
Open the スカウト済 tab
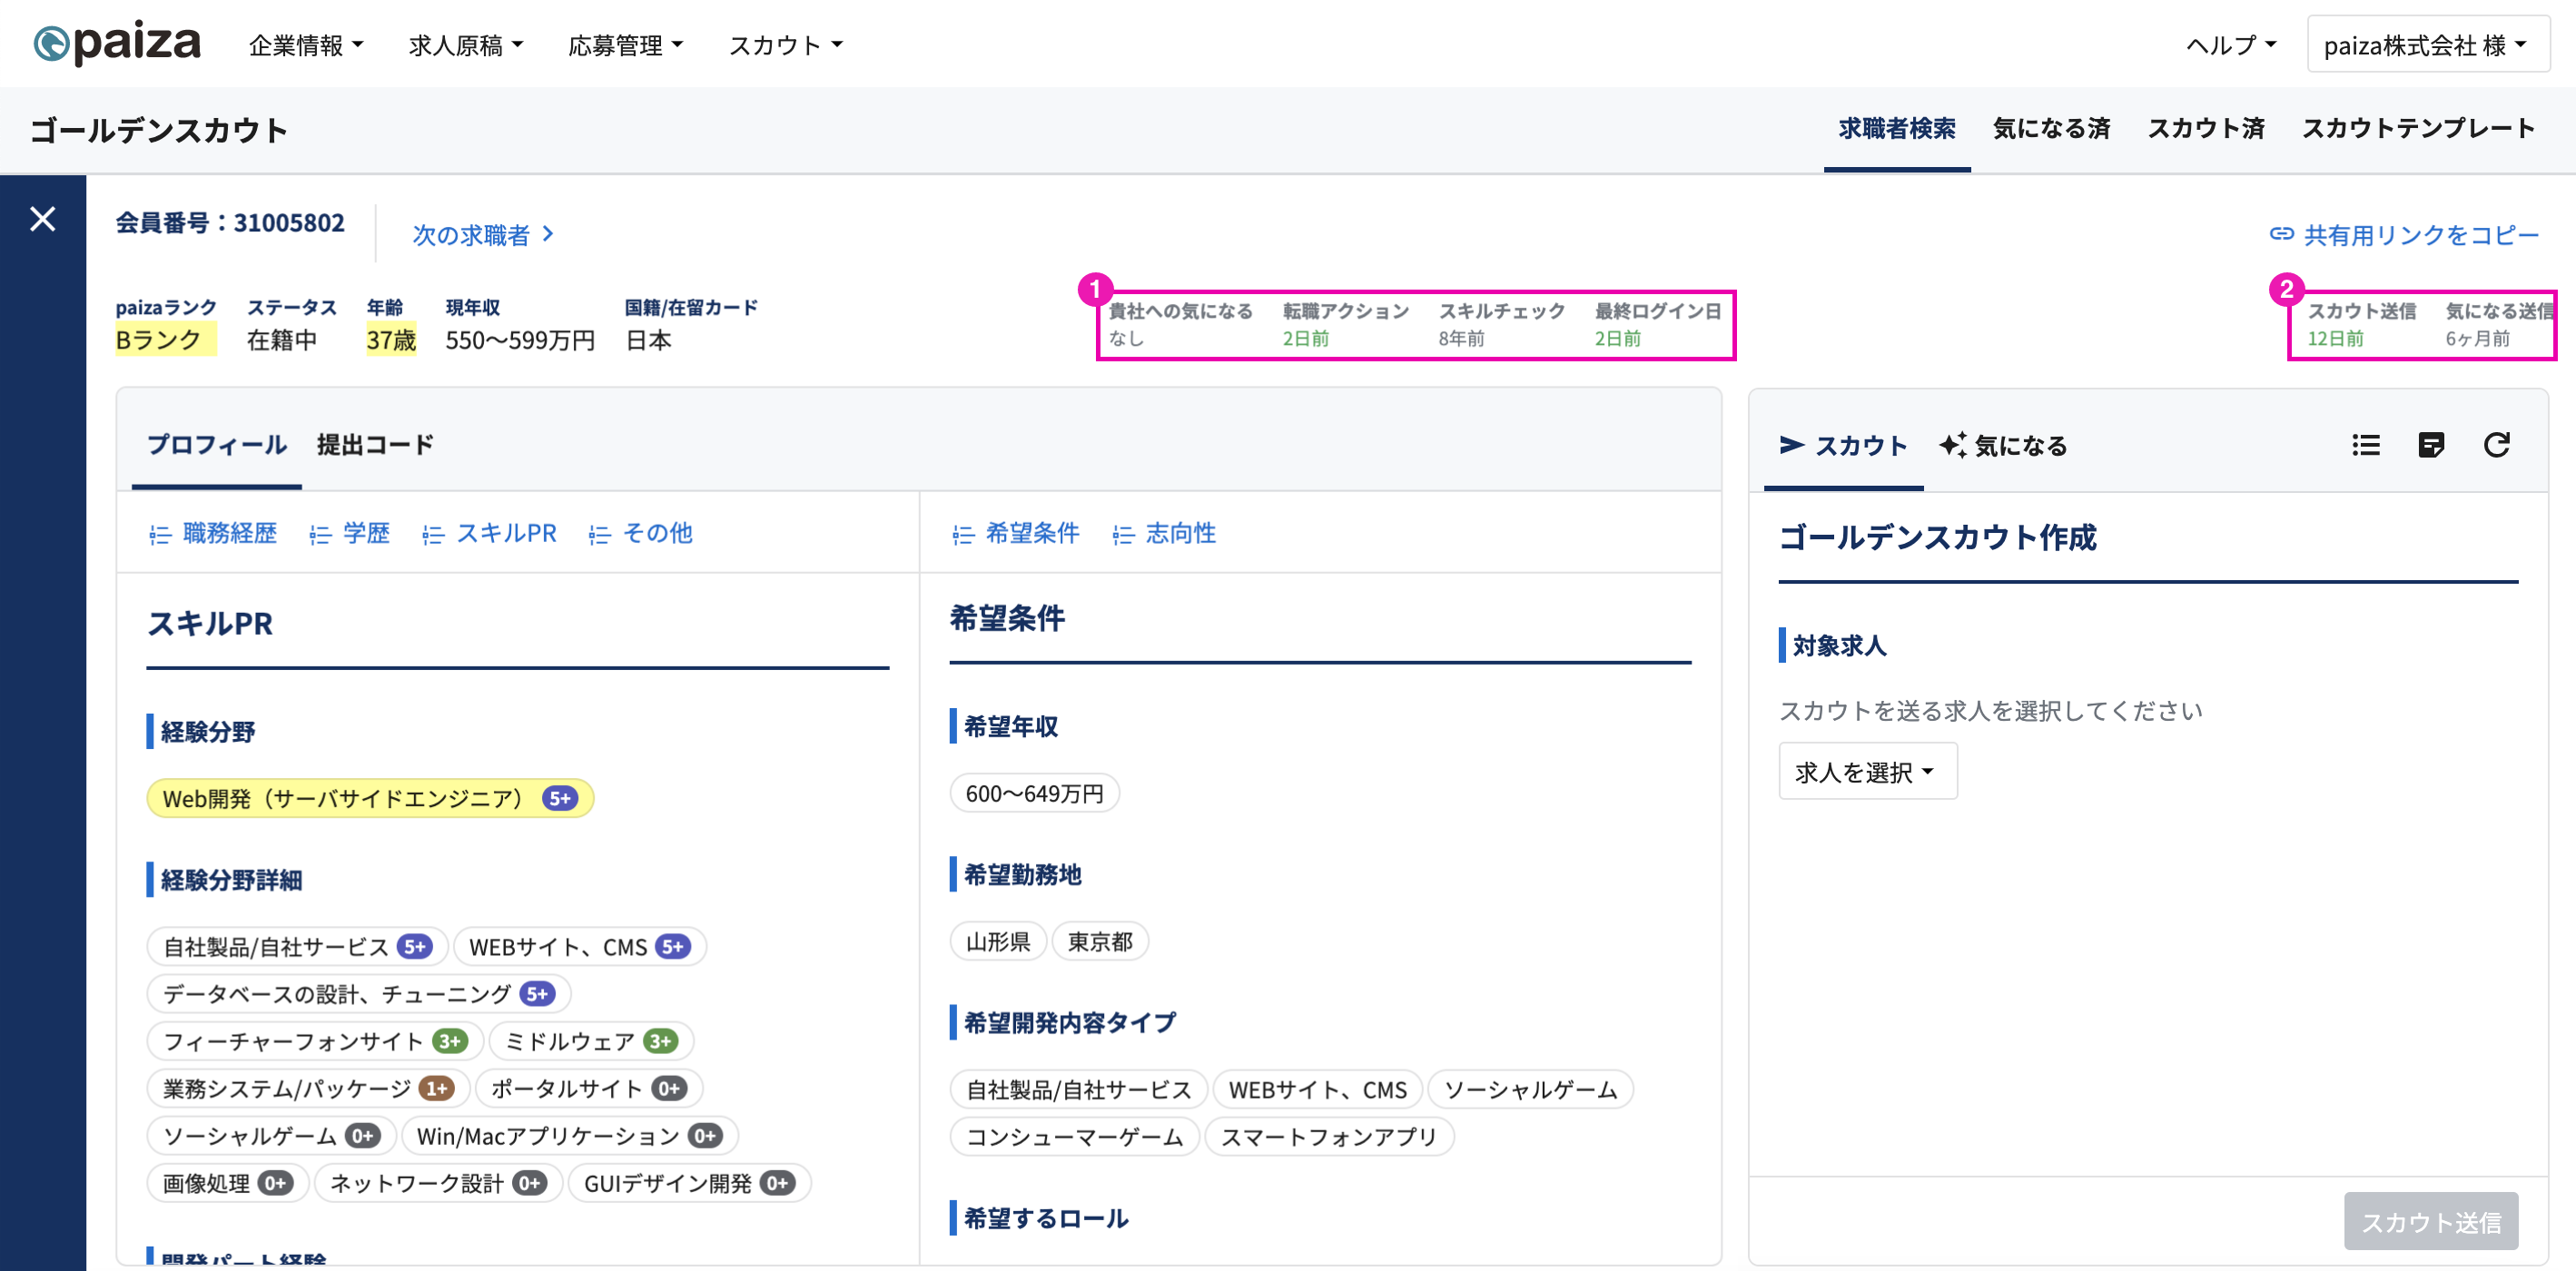point(2207,129)
